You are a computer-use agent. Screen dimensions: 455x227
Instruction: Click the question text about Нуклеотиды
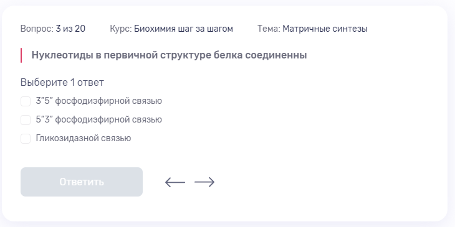coord(169,55)
